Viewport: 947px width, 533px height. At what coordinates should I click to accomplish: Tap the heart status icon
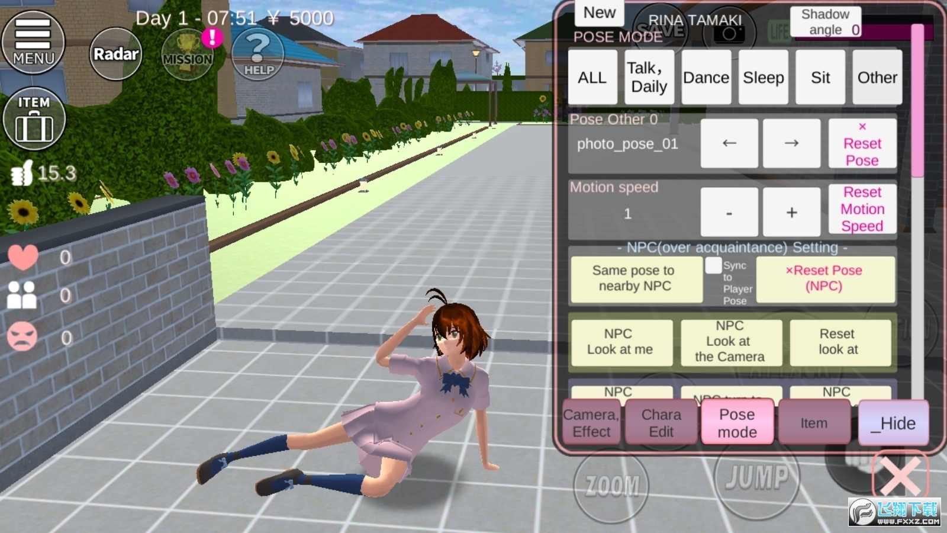tap(22, 257)
